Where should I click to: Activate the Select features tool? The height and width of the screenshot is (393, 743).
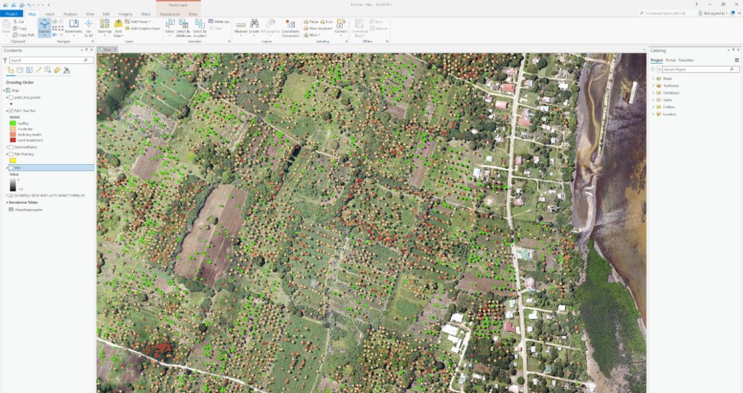point(170,27)
